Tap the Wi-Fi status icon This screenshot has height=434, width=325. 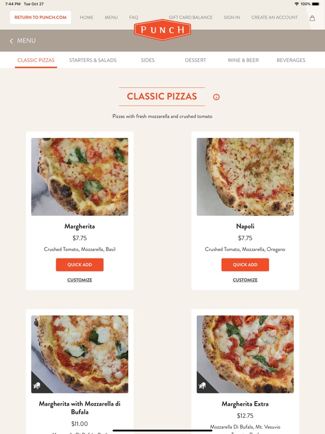(297, 4)
